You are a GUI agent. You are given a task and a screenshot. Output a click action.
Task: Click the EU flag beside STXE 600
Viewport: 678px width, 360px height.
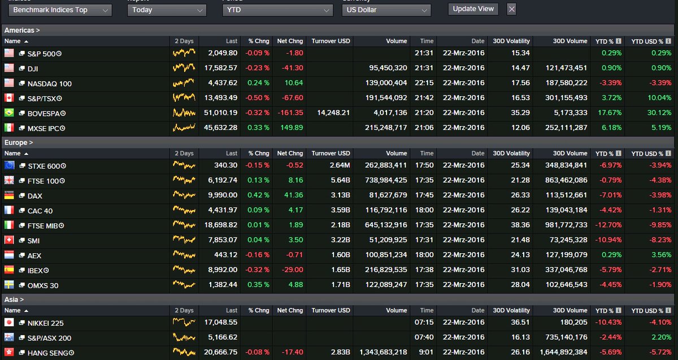9,166
